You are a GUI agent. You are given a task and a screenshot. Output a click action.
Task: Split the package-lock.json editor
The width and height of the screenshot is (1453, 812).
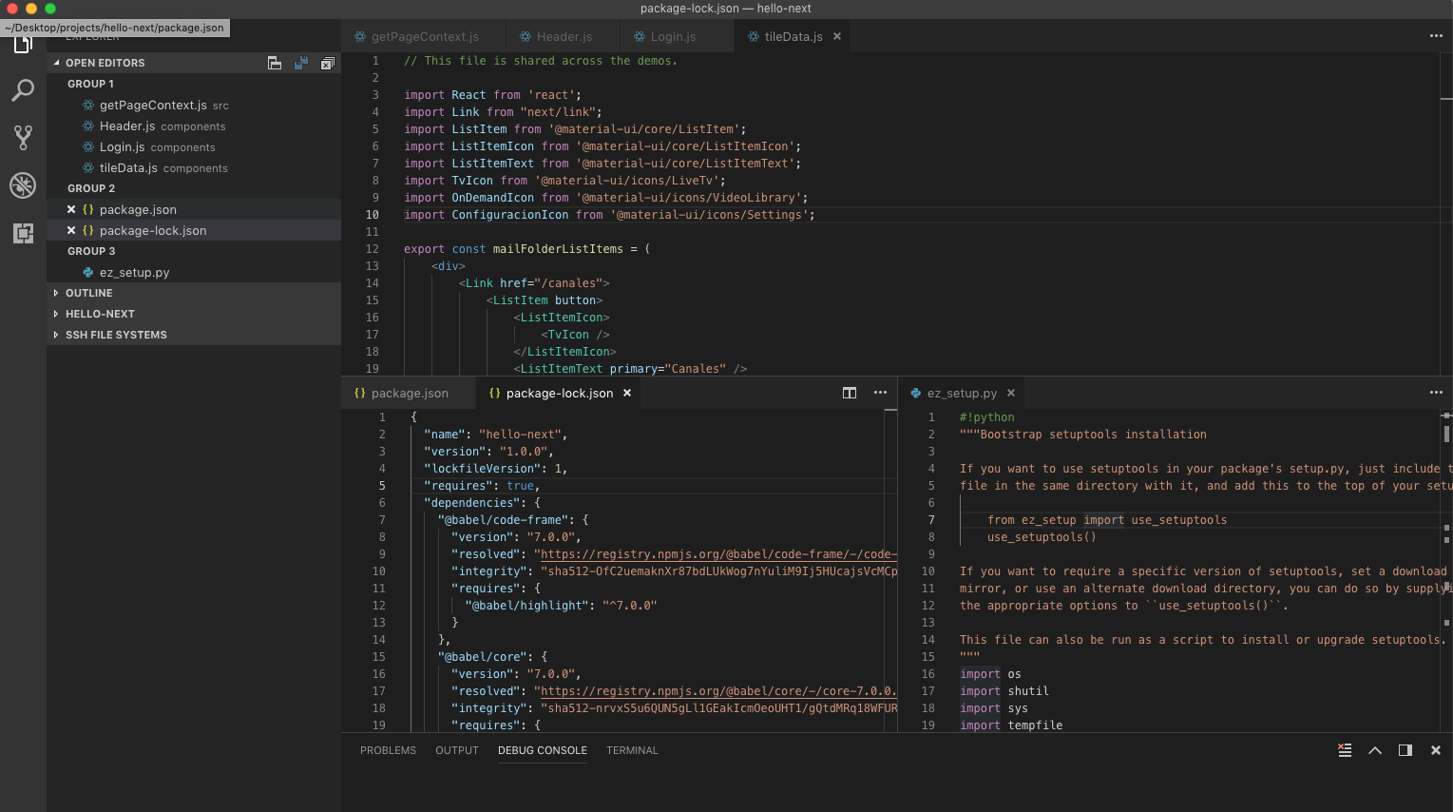pyautogui.click(x=850, y=393)
